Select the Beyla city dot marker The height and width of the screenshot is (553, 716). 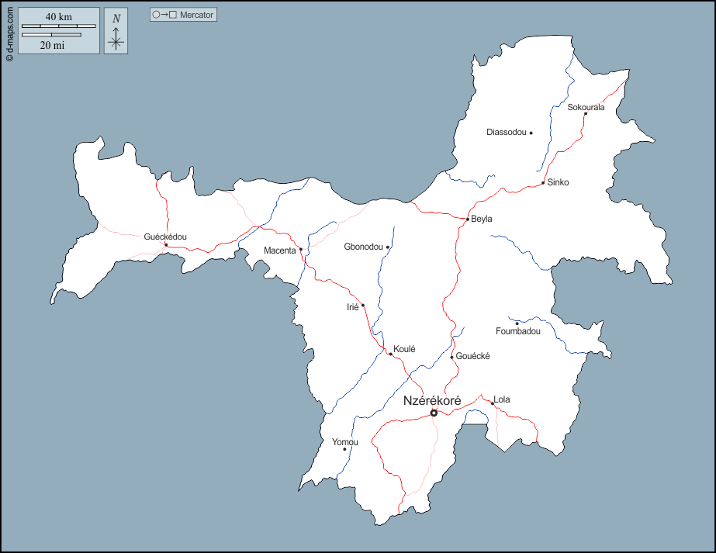coord(467,219)
